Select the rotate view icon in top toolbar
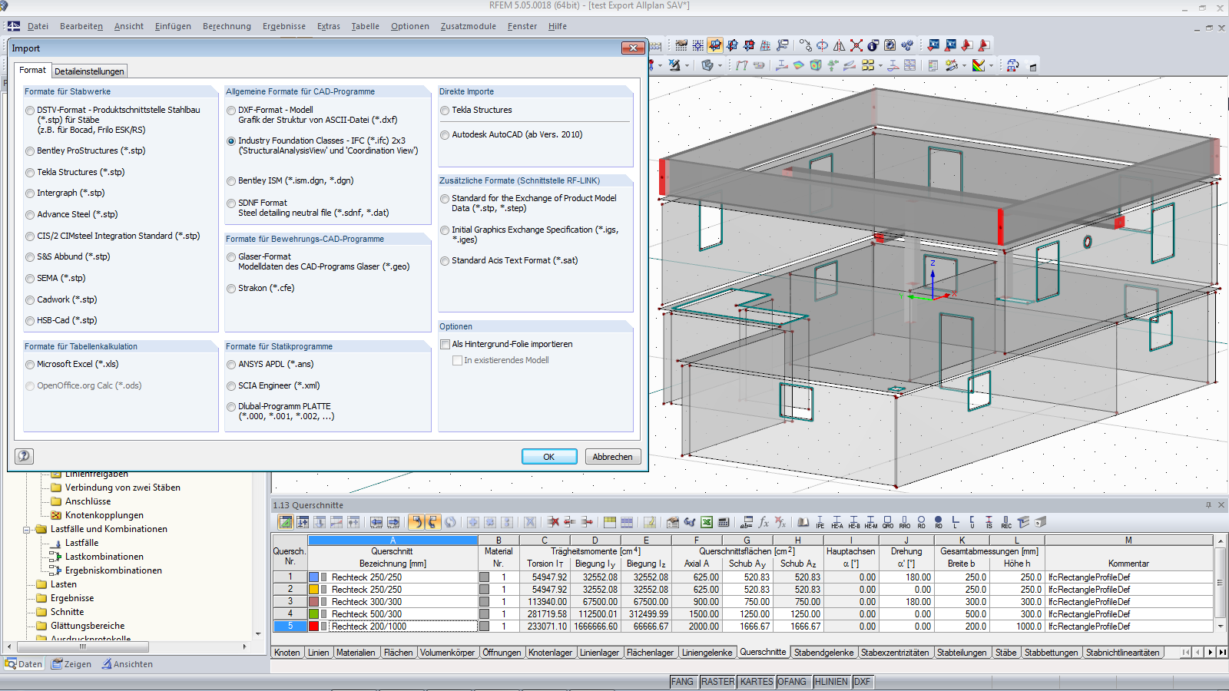Image resolution: width=1229 pixels, height=691 pixels. (822, 46)
